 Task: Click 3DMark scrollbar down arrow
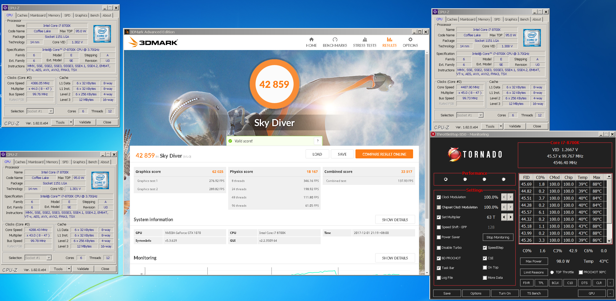pos(427,273)
